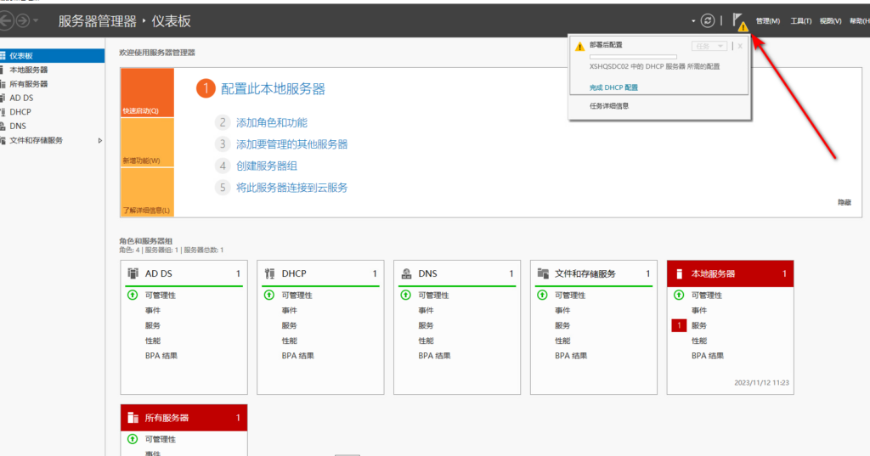The height and width of the screenshot is (456, 870).
Task: Open 可管理性 in the 所有服务器 tile
Action: (161, 439)
